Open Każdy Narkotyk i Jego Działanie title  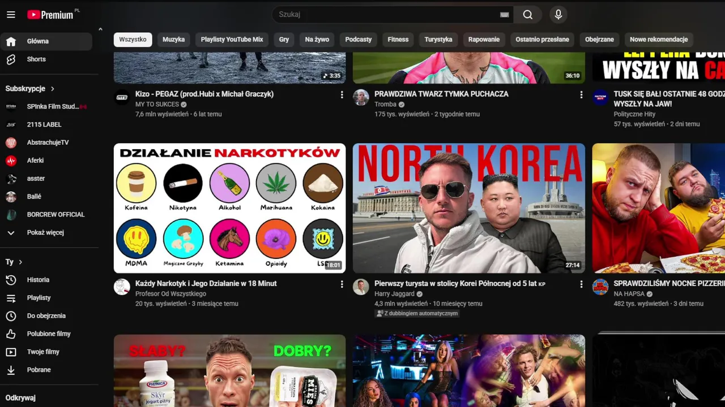206,284
